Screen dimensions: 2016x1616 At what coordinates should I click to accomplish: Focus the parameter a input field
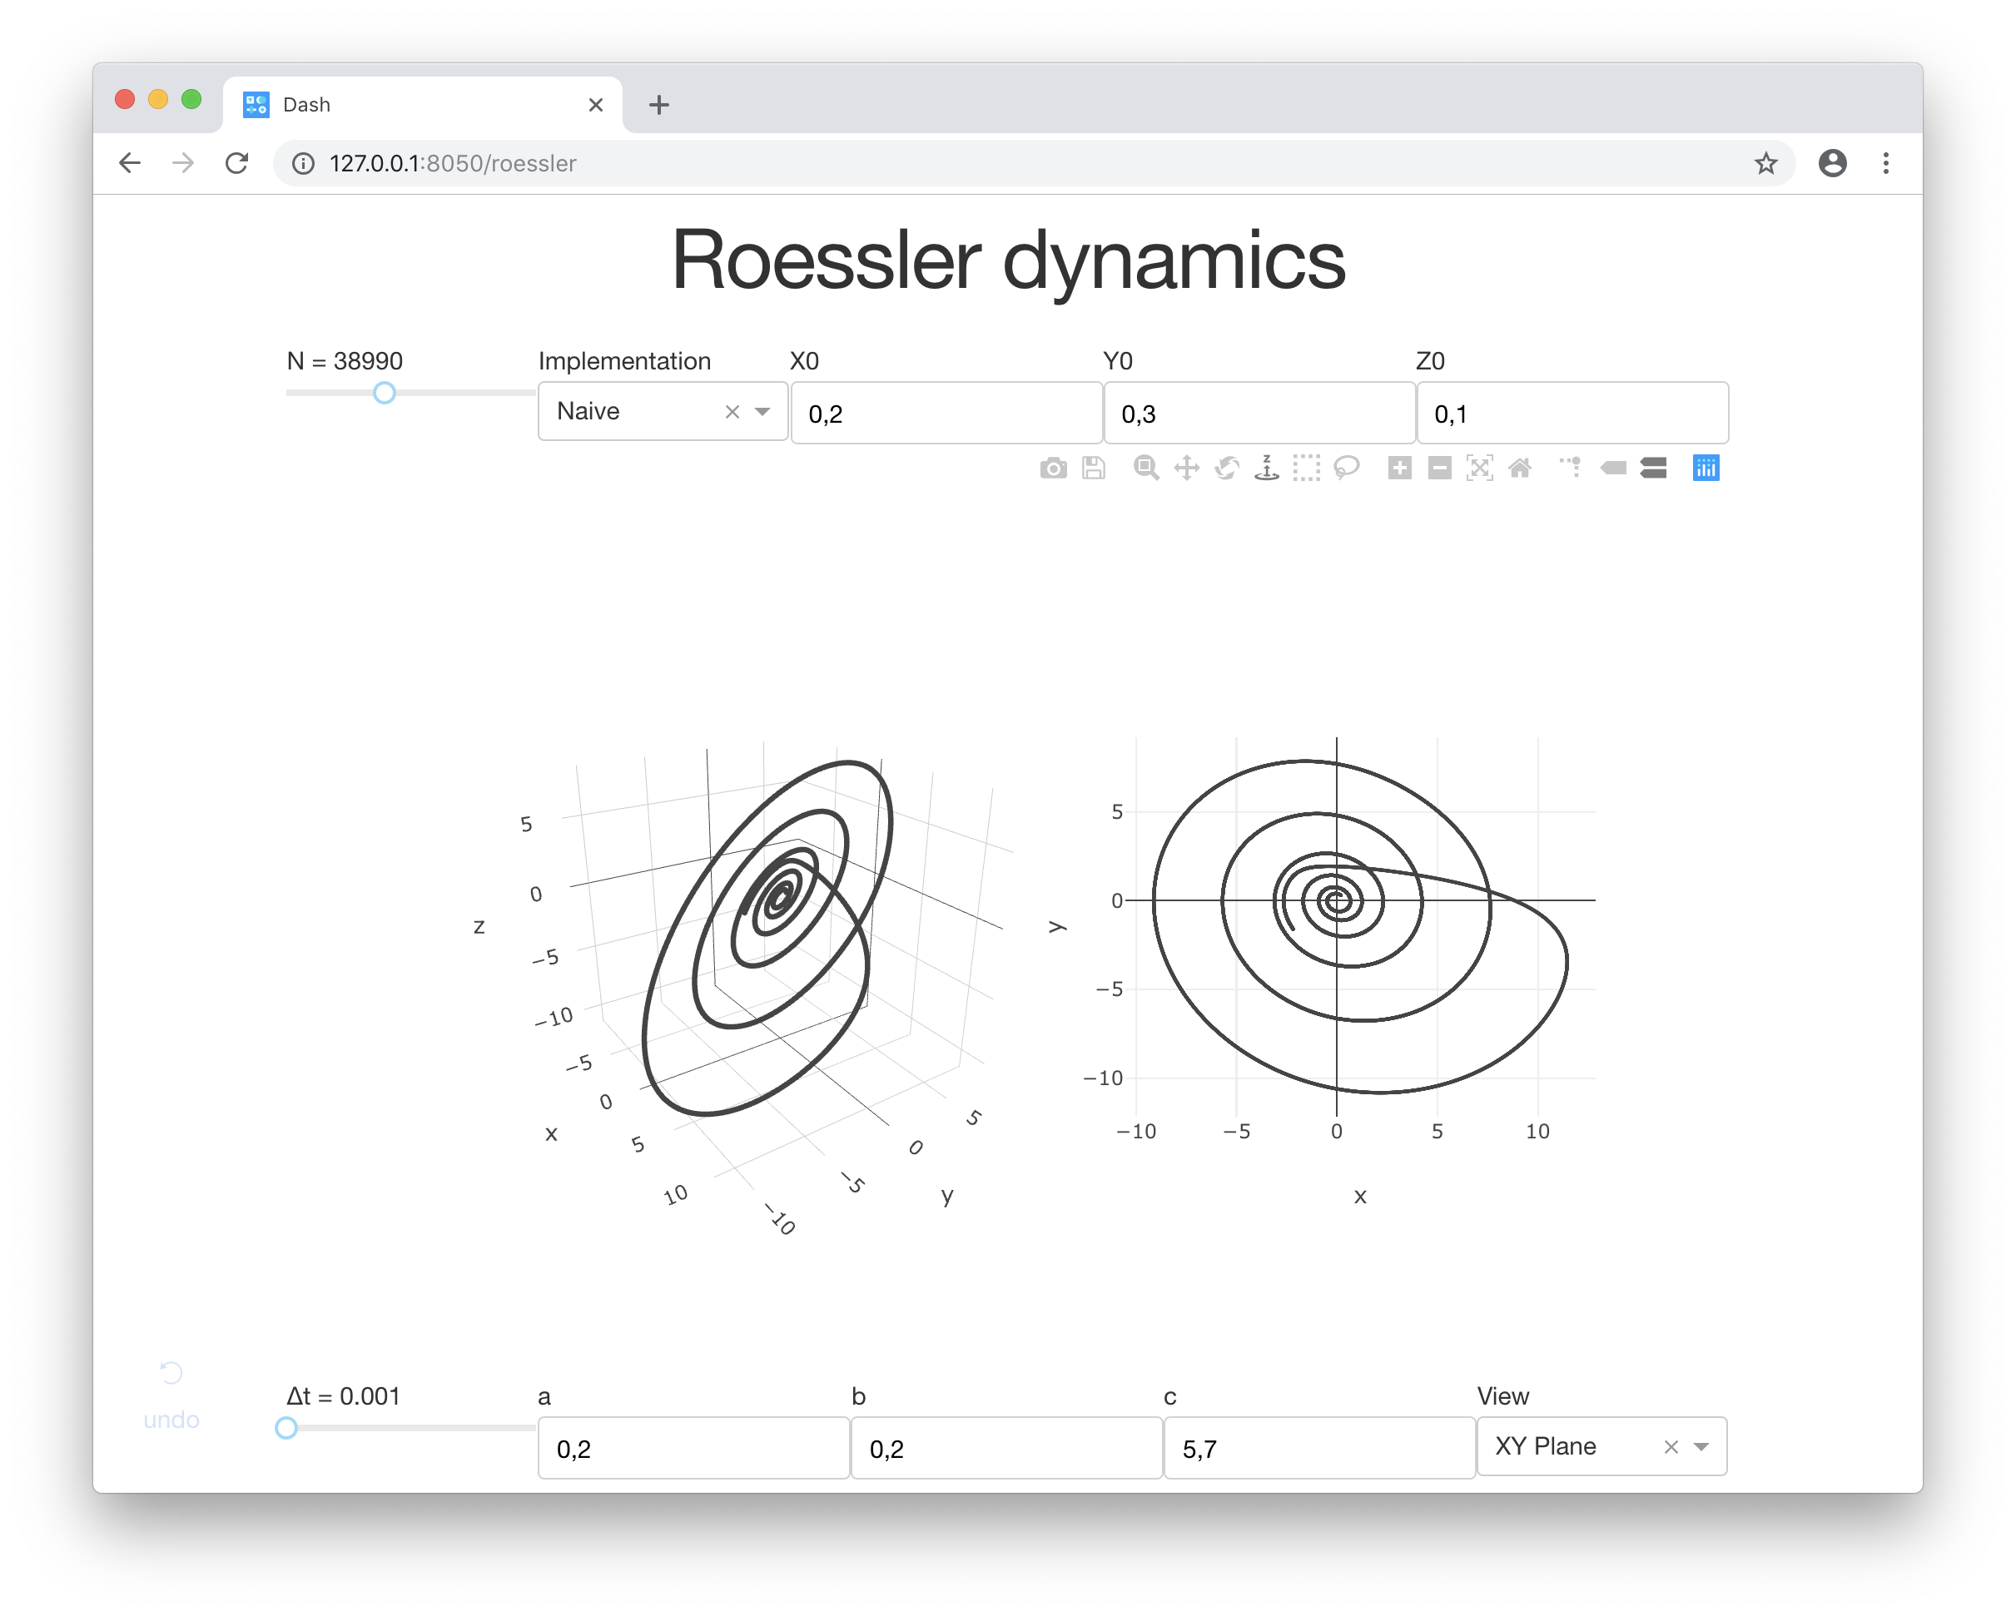[x=694, y=1448]
